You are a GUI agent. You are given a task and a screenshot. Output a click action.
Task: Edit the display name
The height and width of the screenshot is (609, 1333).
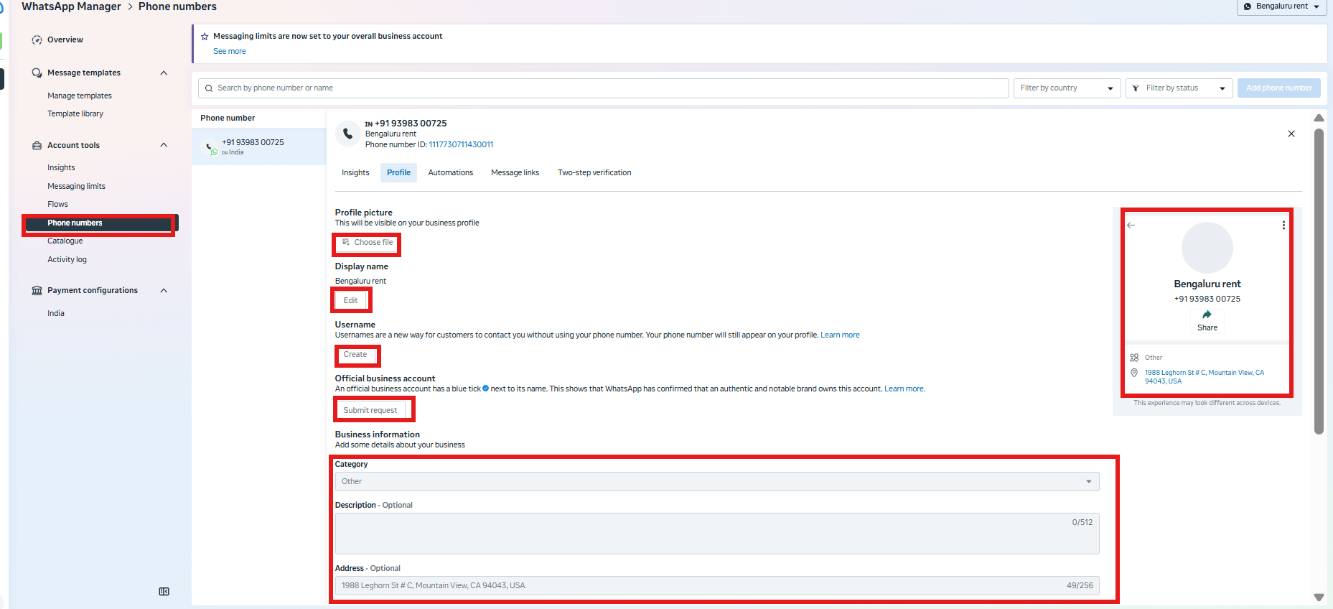[350, 301]
